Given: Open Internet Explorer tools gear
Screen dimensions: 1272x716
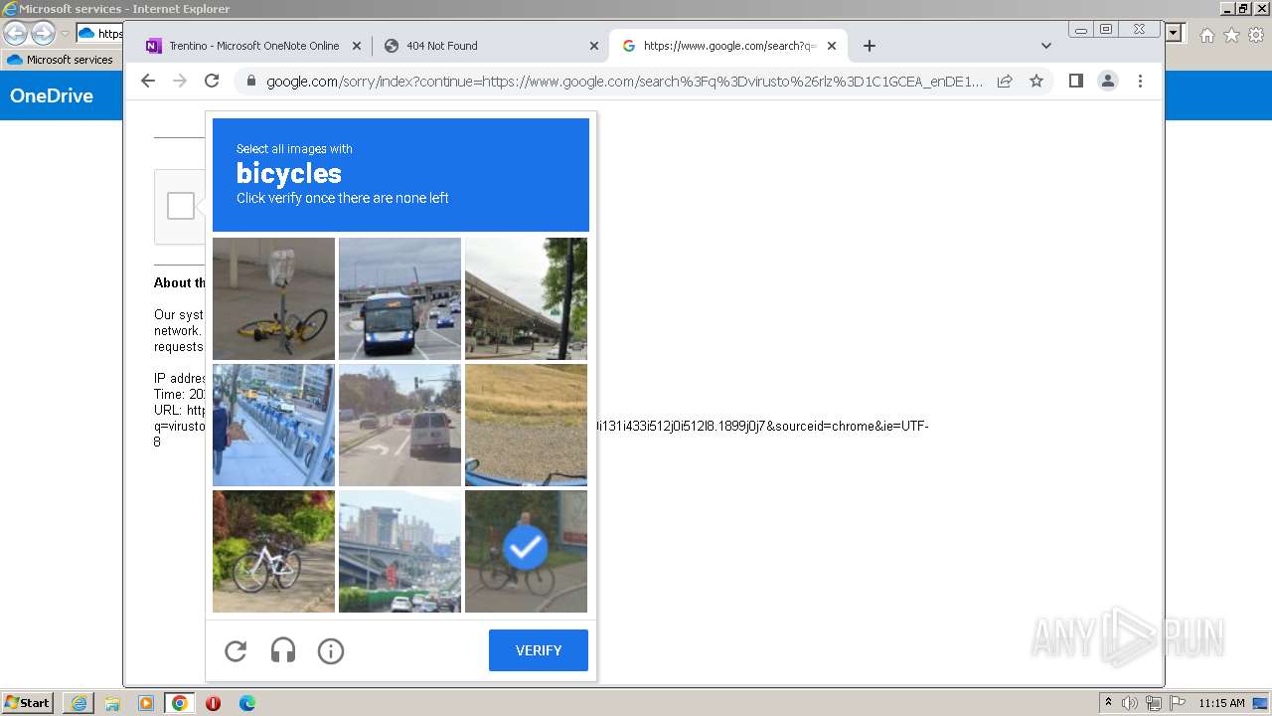Looking at the screenshot, I should (1256, 35).
